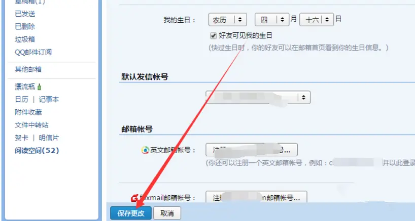Viewport: 415px width, 221px height.
Task: Click the 取消 button
Action: coord(167,213)
